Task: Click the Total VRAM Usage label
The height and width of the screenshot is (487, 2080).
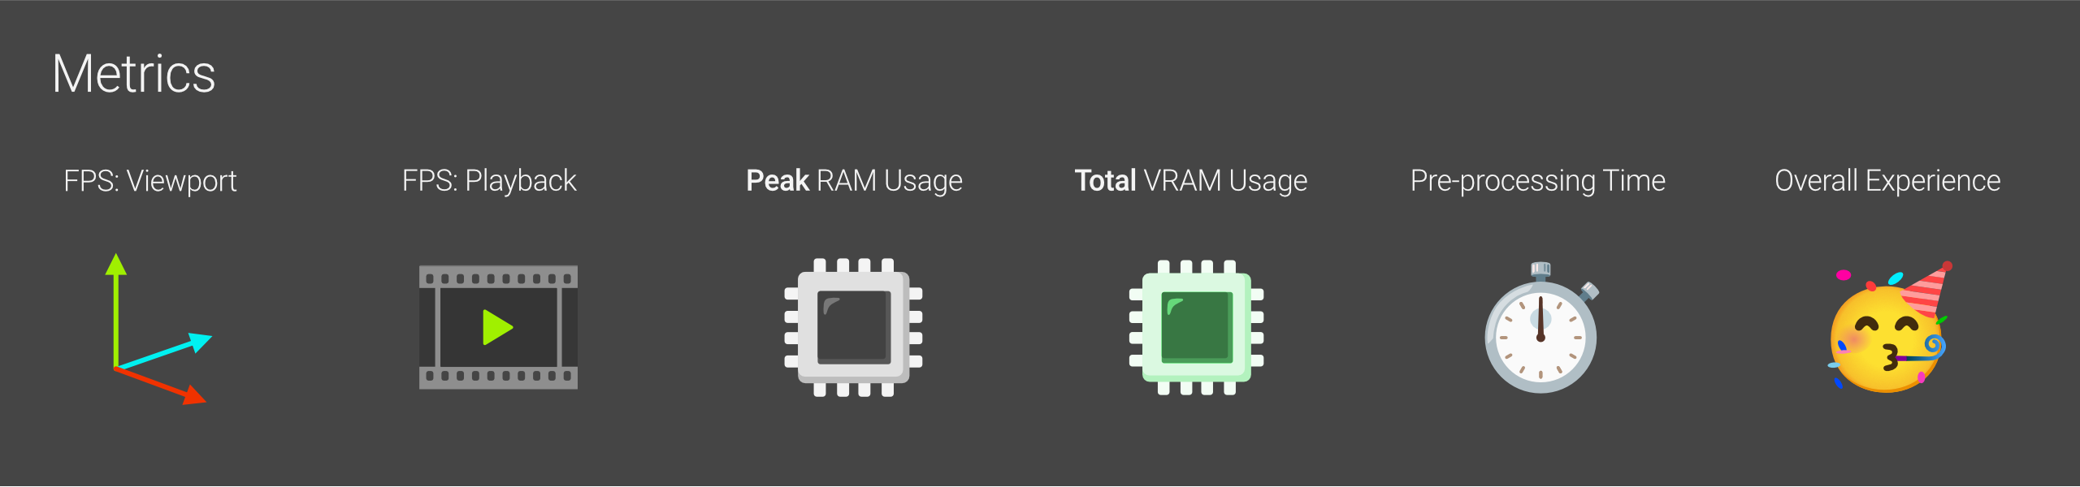Action: [x=1191, y=181]
